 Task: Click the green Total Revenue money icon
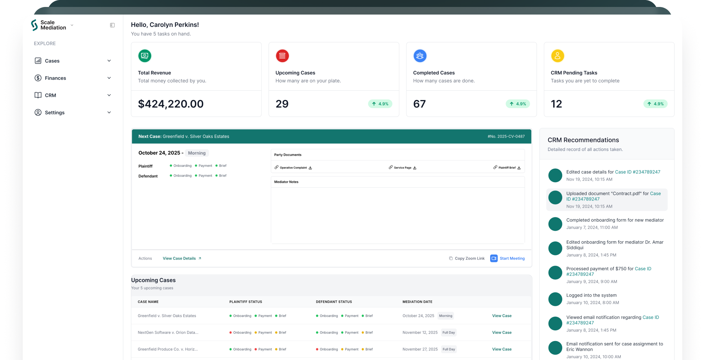[145, 56]
